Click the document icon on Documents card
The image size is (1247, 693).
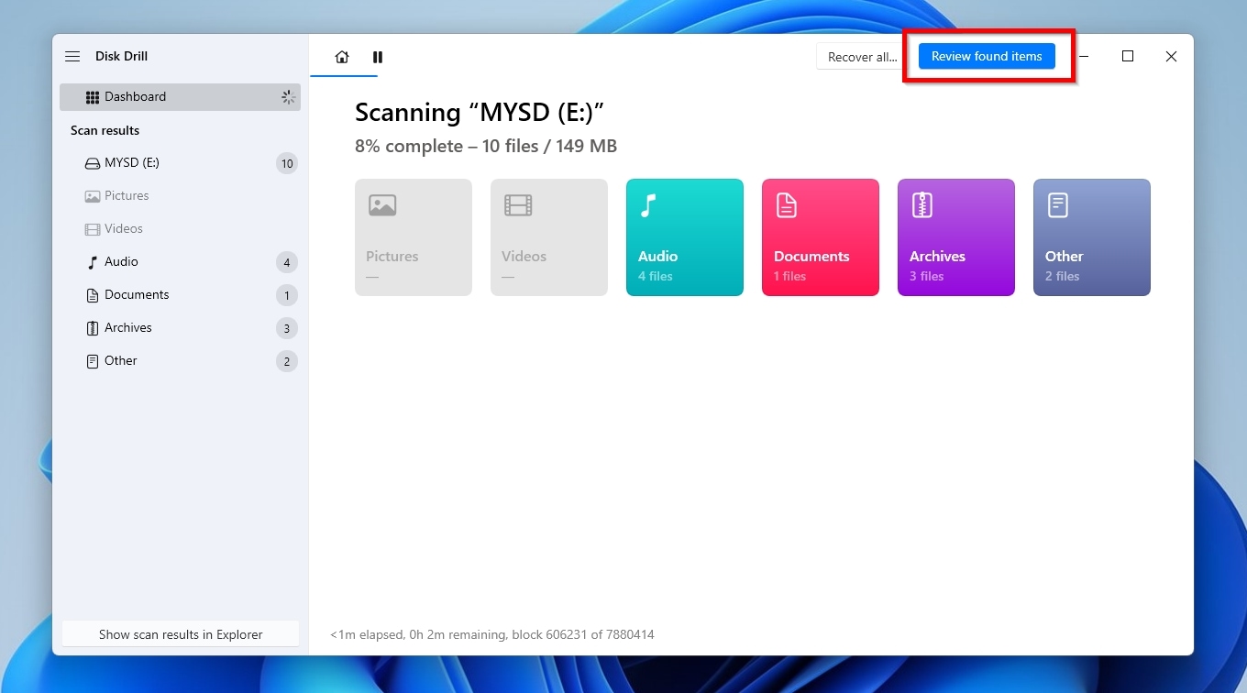(x=786, y=205)
